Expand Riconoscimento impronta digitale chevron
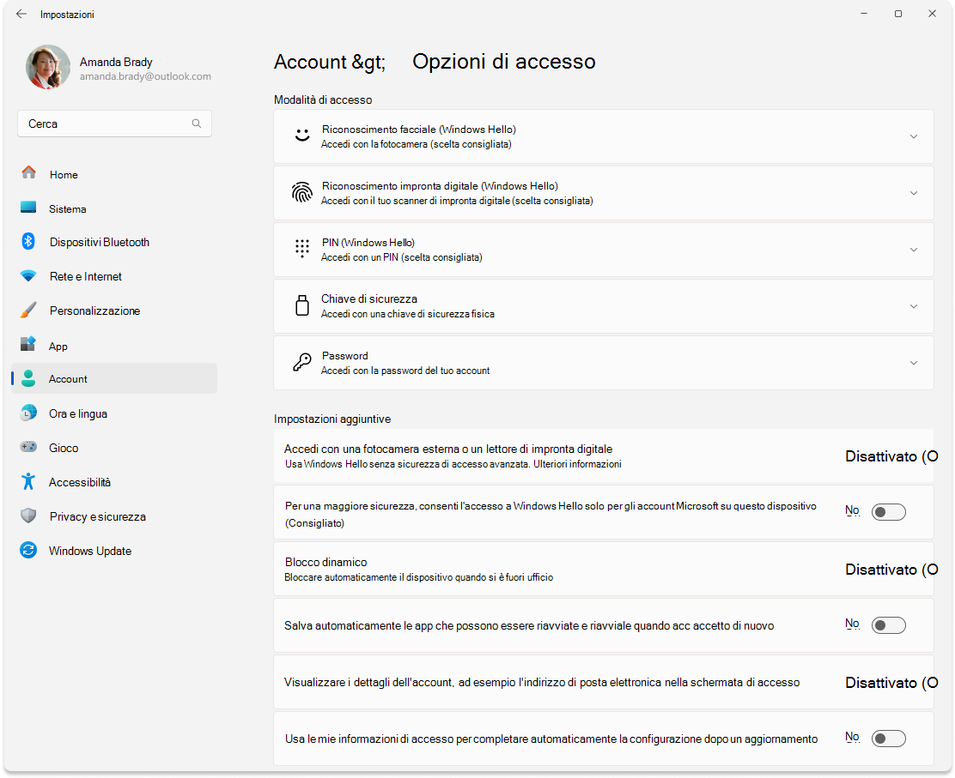 [x=914, y=193]
